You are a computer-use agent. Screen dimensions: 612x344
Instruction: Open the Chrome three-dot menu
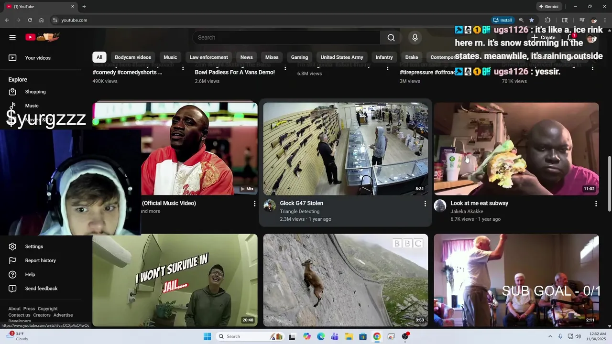pyautogui.click(x=605, y=20)
